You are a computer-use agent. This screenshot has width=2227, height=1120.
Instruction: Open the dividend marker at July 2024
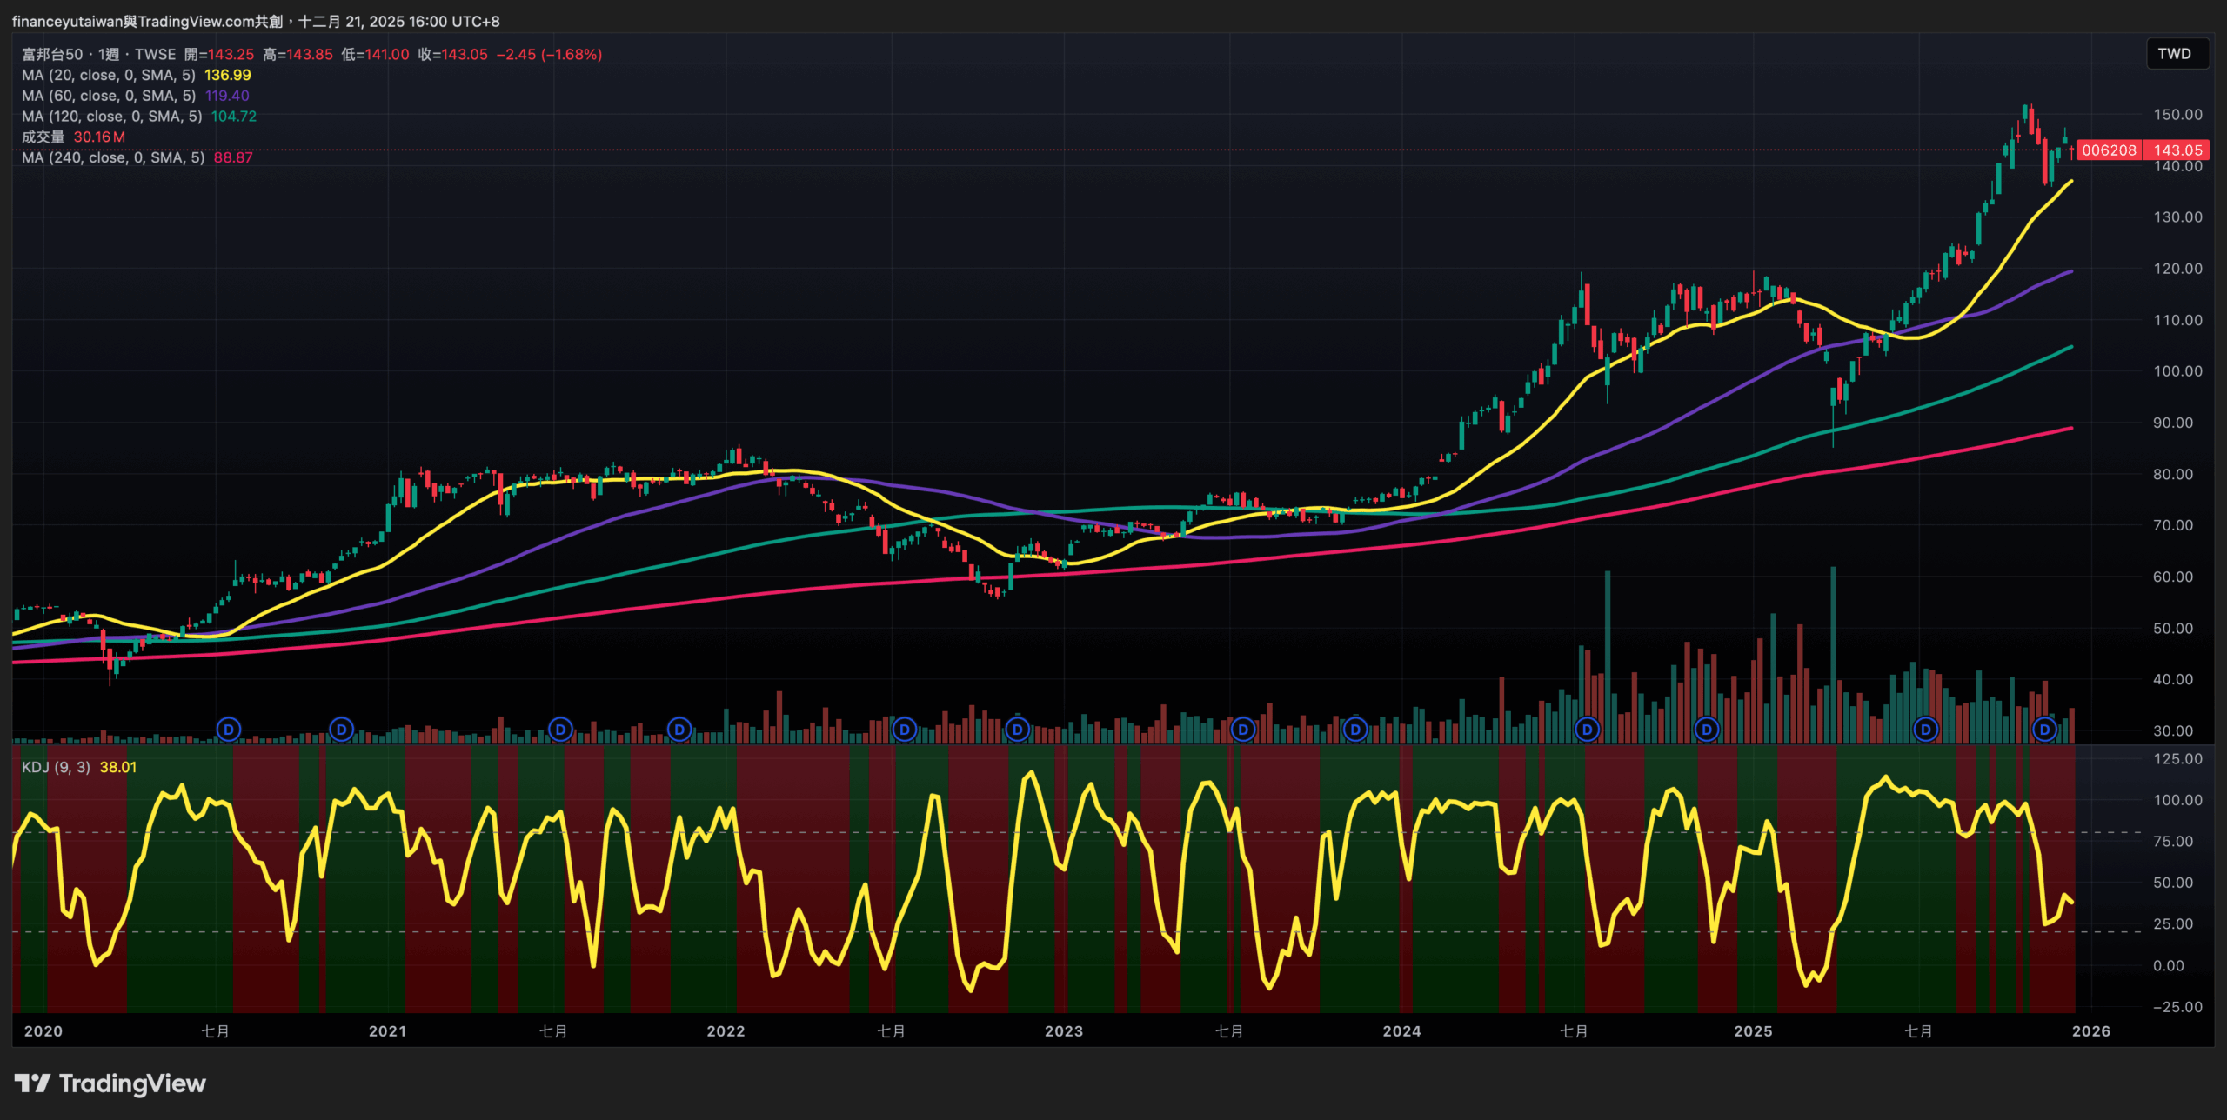(1588, 729)
